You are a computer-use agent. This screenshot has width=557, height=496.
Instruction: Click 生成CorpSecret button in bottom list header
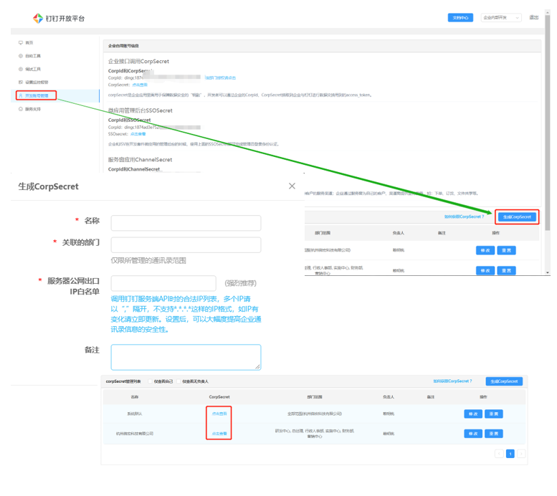504,381
